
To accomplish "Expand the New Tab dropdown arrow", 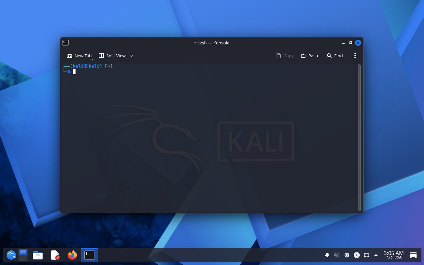I will (93, 59).
